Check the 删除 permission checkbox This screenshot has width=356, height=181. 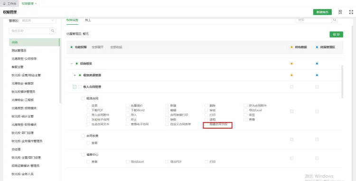pos(206,105)
